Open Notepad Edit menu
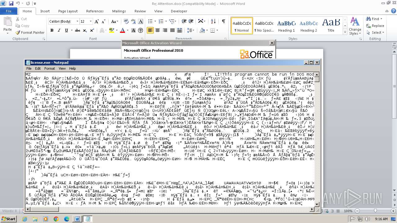 click(x=38, y=68)
